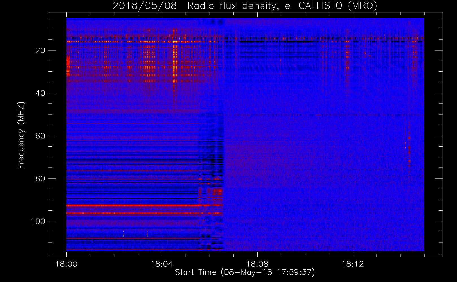The image size is (457, 282).
Task: Click the 18:00 time tick label
Action: 66,264
